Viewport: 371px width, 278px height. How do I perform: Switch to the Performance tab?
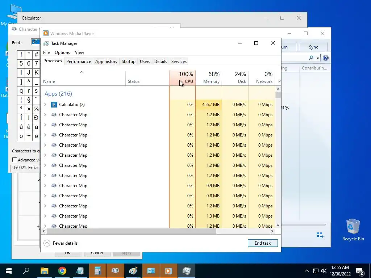(79, 62)
